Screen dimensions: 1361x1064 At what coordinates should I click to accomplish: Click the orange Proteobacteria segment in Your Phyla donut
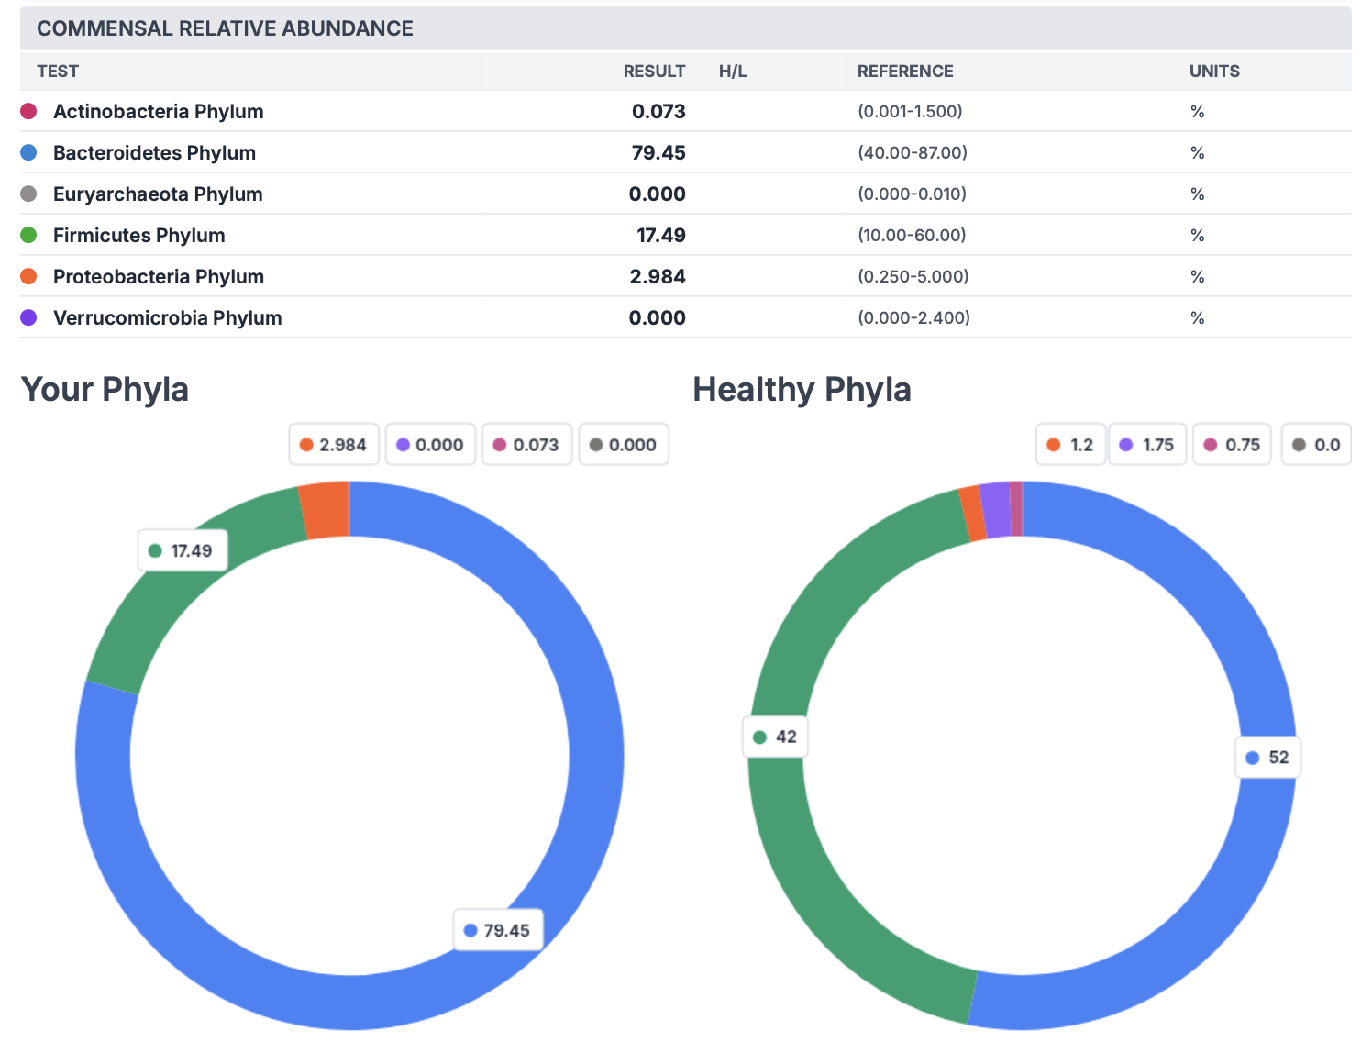[326, 510]
